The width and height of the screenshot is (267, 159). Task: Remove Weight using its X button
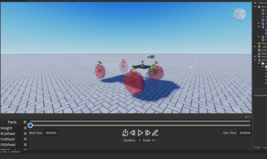tap(25, 128)
